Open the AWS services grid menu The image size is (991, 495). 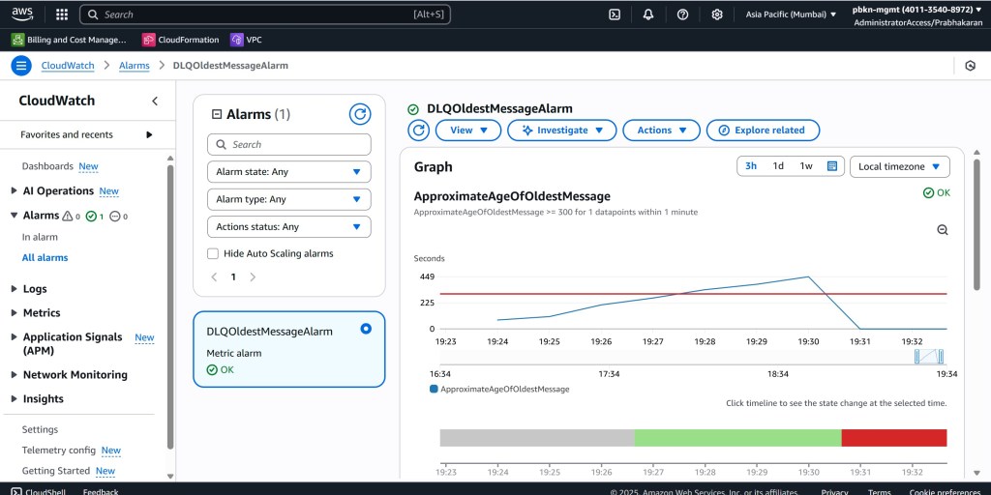tap(62, 15)
